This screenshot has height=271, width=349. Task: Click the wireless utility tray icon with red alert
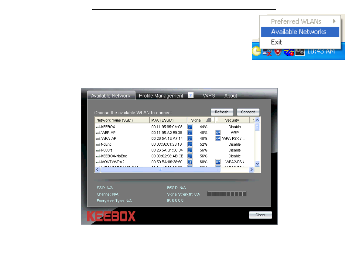pos(289,52)
